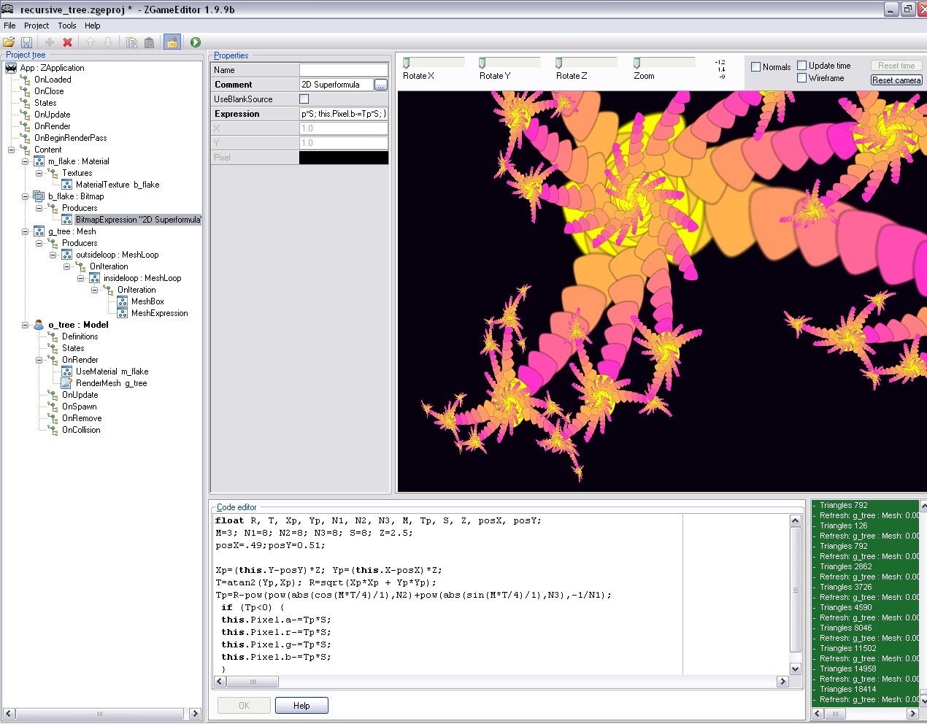Toggle the lock icon in toolbar
927x724 pixels.
click(x=172, y=42)
